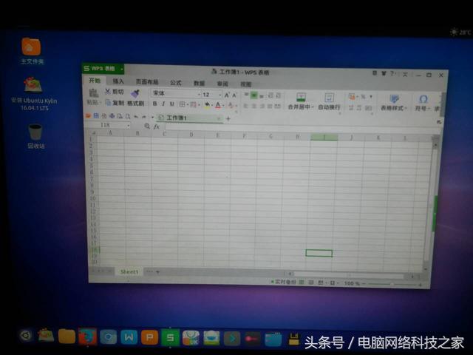Switch to the Home (开始) ribbon tab
Viewport: 473px width, 355px height.
coord(95,81)
